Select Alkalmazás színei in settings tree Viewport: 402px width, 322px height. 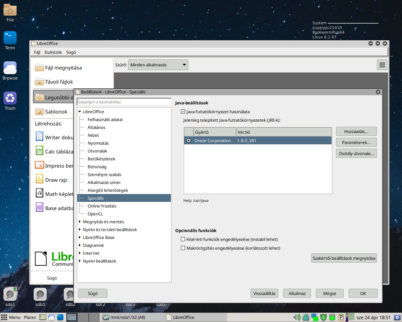[x=104, y=182]
